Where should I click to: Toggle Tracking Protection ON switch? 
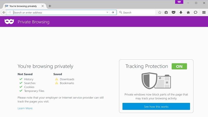(179, 66)
